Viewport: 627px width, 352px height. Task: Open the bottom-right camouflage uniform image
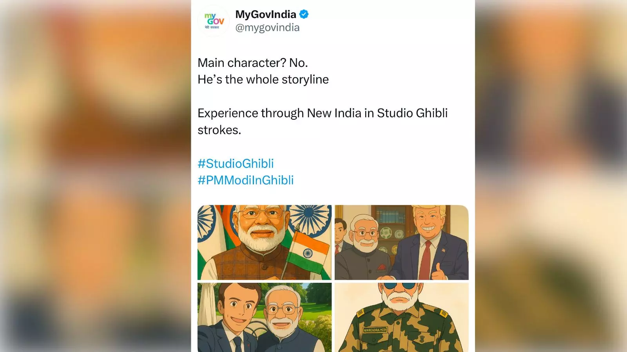point(401,317)
